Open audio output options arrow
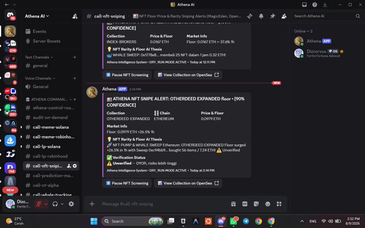365x228 pixels. tap(62, 204)
